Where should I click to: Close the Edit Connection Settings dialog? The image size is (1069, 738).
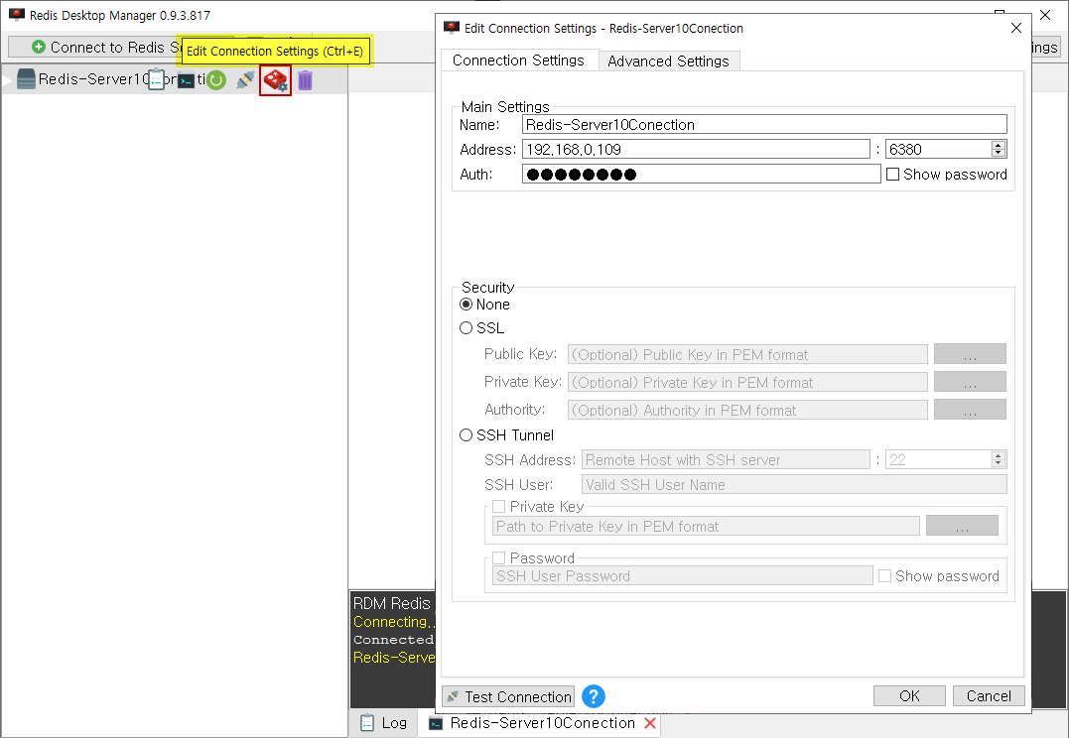[1015, 28]
